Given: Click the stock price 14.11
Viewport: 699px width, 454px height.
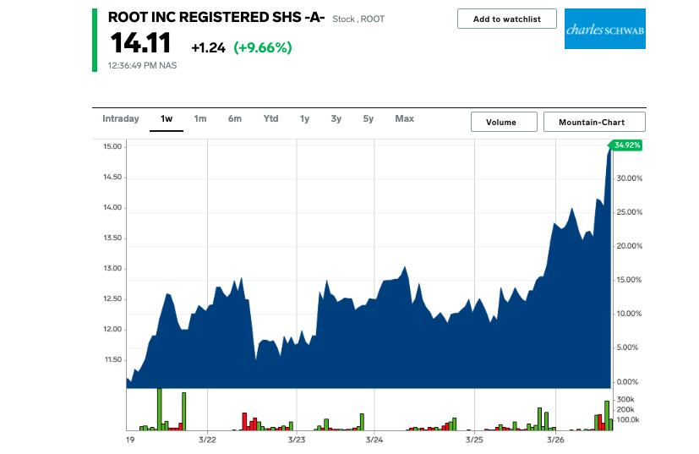Looking at the screenshot, I should pyautogui.click(x=140, y=43).
